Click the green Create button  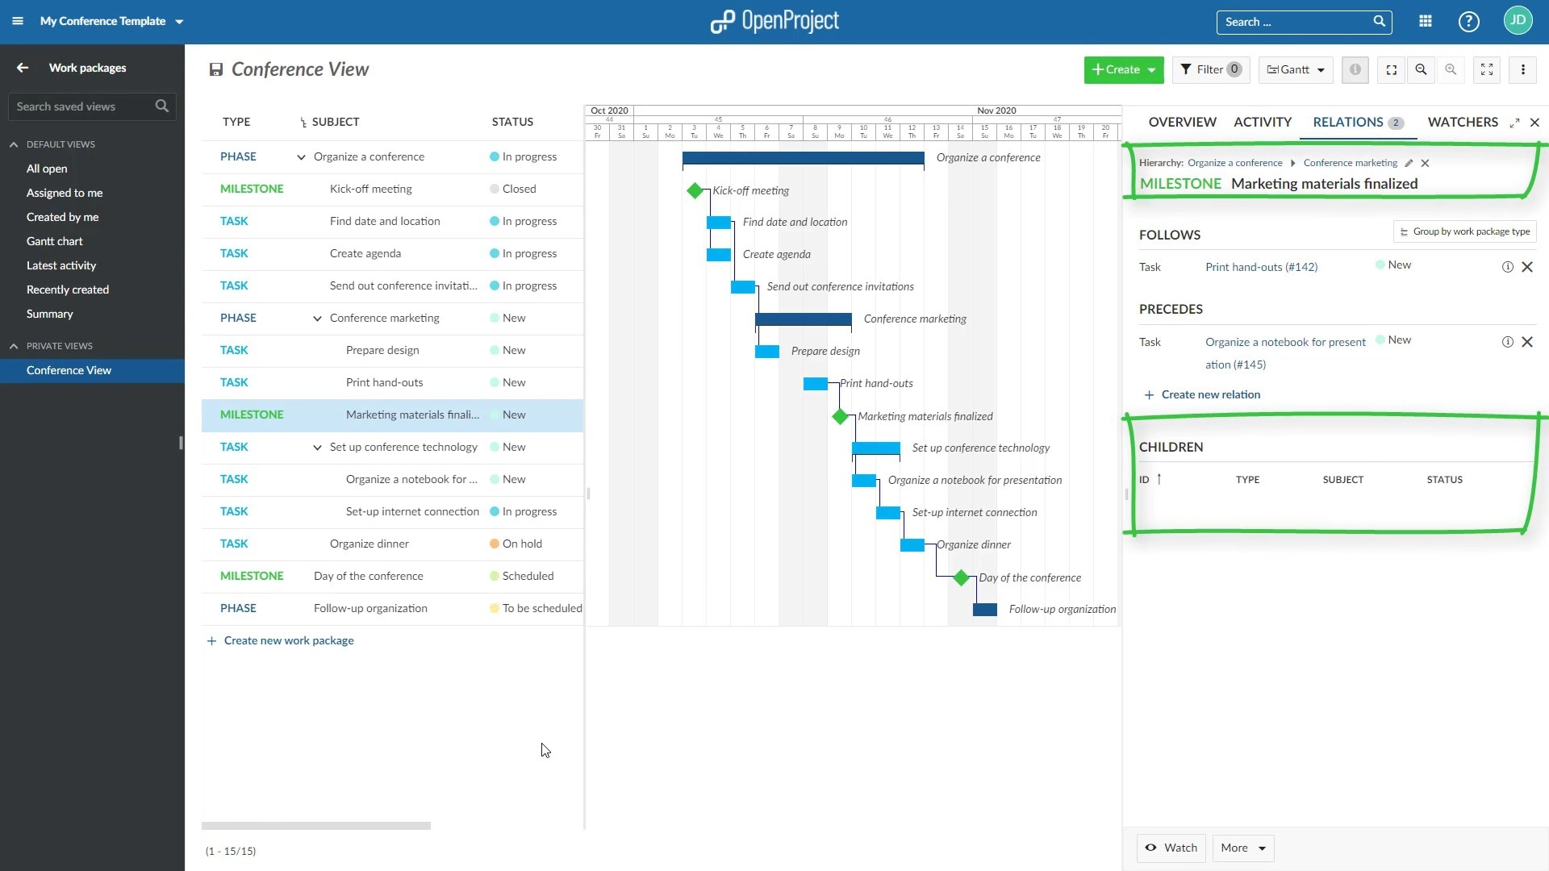tap(1123, 70)
